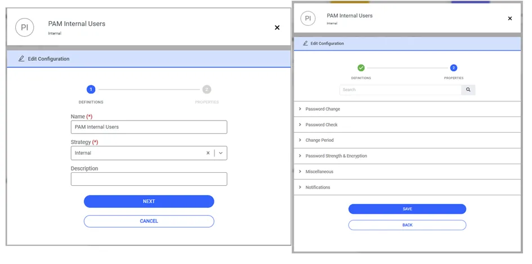Image resolution: width=532 pixels, height=264 pixels.
Task: Click the PROPERTIES label in right dialog
Action: (454, 78)
